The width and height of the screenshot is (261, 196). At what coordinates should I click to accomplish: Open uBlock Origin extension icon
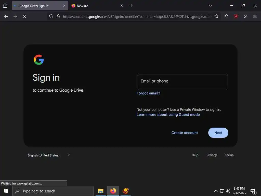(x=236, y=16)
